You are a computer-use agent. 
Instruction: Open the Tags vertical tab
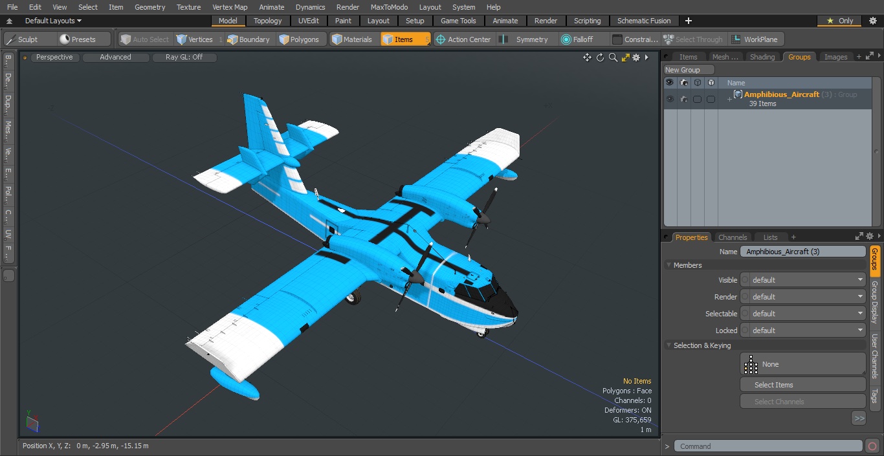(x=874, y=395)
